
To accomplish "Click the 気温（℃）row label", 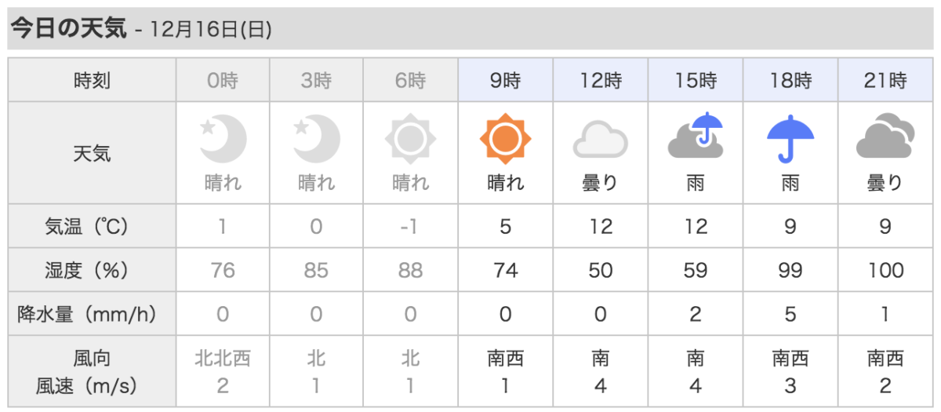I will (x=92, y=226).
